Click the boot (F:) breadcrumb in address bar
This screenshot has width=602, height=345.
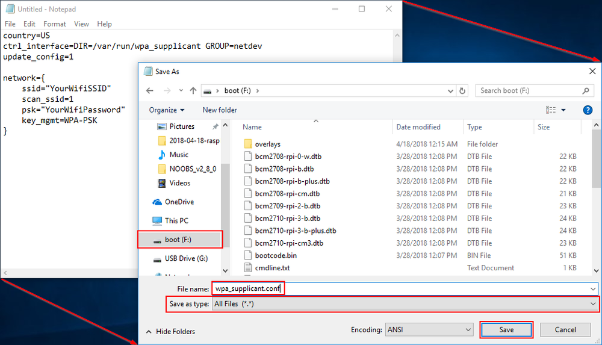click(x=237, y=91)
